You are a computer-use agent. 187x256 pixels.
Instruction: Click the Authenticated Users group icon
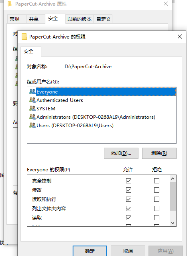33,100
